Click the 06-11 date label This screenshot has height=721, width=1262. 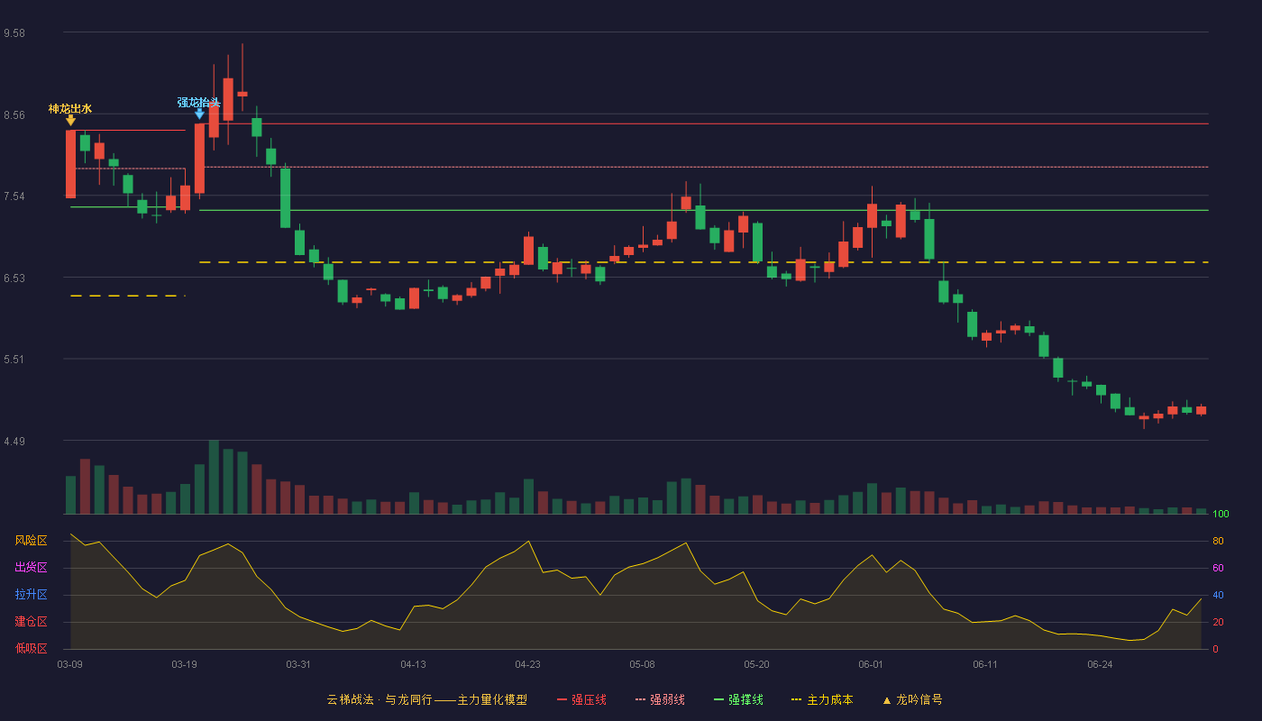985,664
